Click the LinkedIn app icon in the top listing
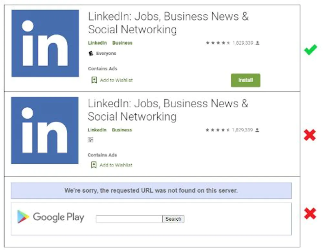The image size is (323, 252). 45,44
